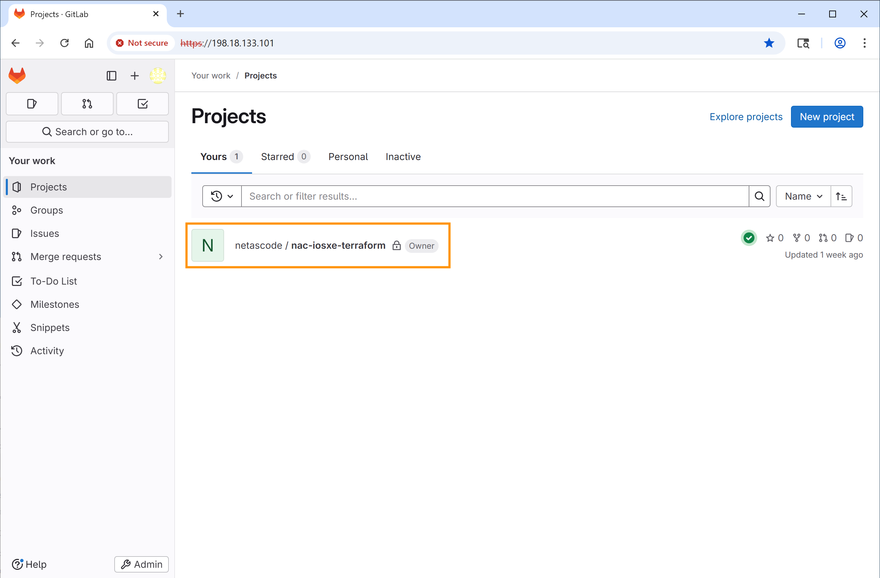Click the project issues count
880x578 pixels.
[854, 238]
